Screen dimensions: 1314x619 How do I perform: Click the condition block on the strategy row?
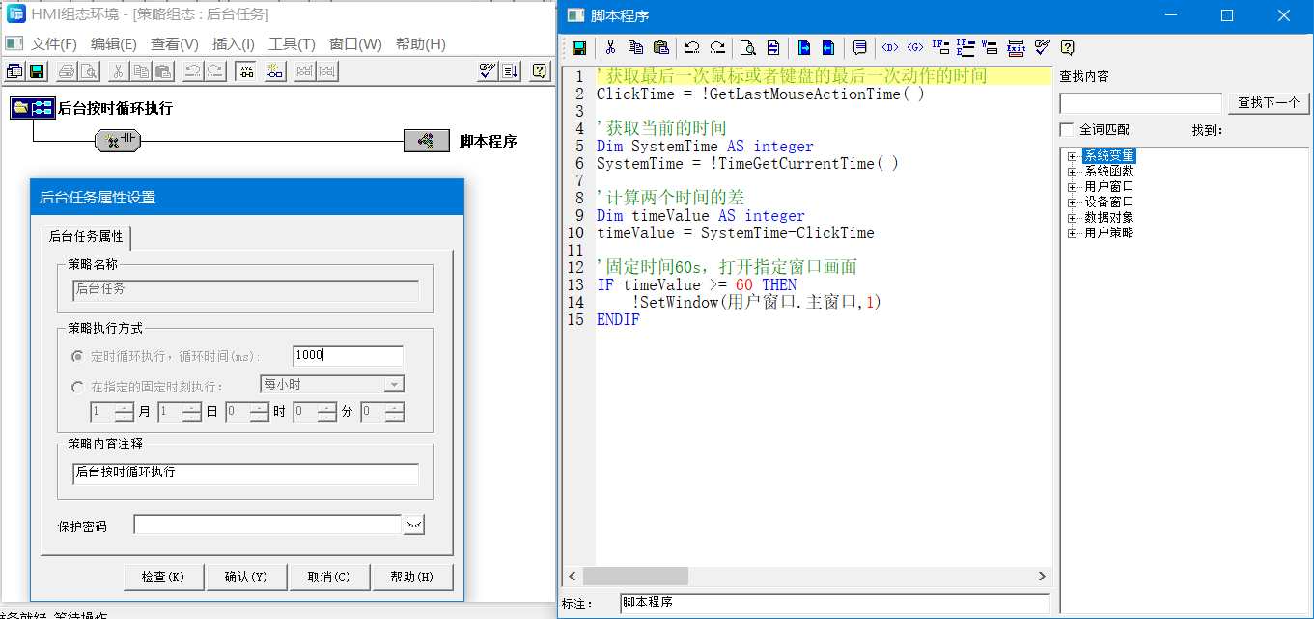[119, 142]
